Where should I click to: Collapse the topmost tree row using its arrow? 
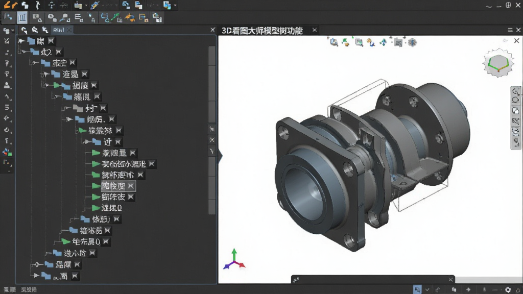pyautogui.click(x=21, y=41)
